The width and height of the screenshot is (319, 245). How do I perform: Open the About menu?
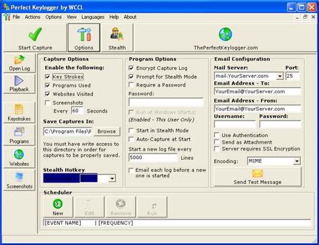pyautogui.click(x=130, y=17)
